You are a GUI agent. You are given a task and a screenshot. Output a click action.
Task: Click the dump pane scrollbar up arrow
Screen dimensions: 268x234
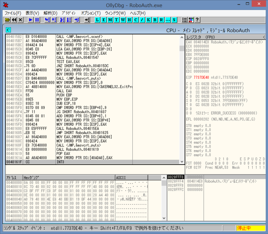[x=164, y=178]
